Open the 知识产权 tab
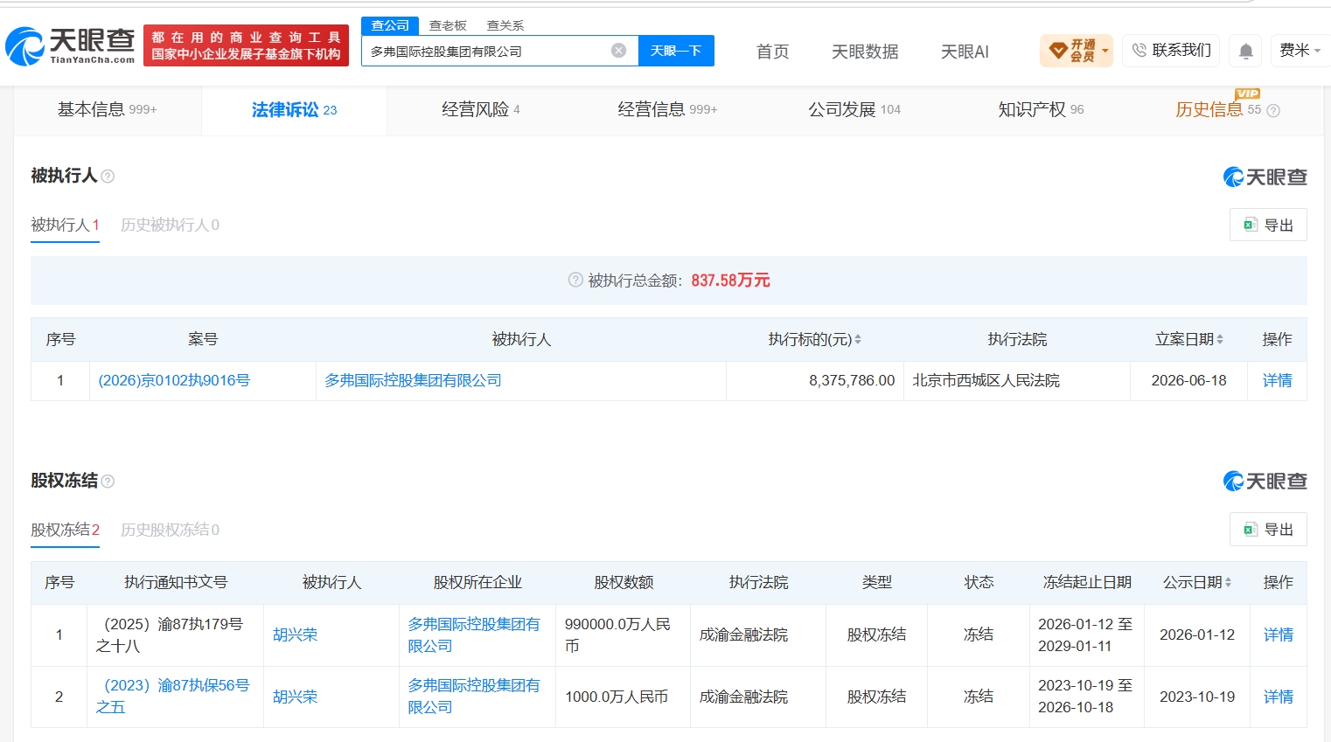The image size is (1331, 742). [x=1041, y=110]
